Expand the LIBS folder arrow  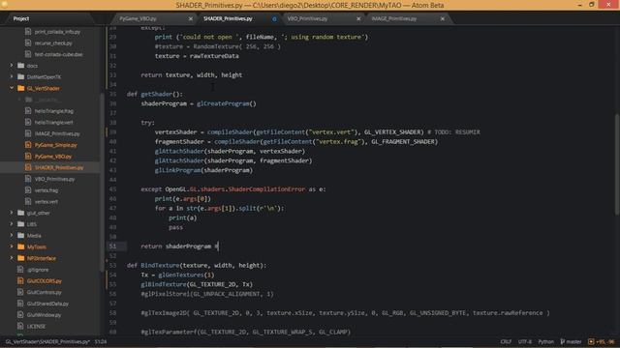point(12,224)
